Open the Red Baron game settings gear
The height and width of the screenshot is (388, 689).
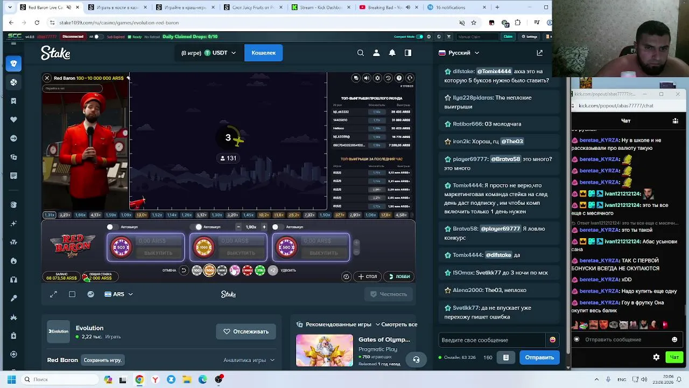click(377, 78)
